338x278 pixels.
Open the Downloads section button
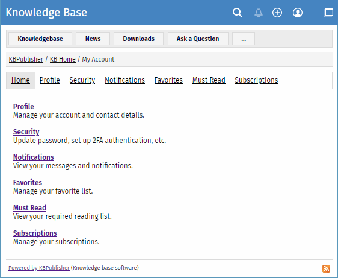(x=138, y=39)
